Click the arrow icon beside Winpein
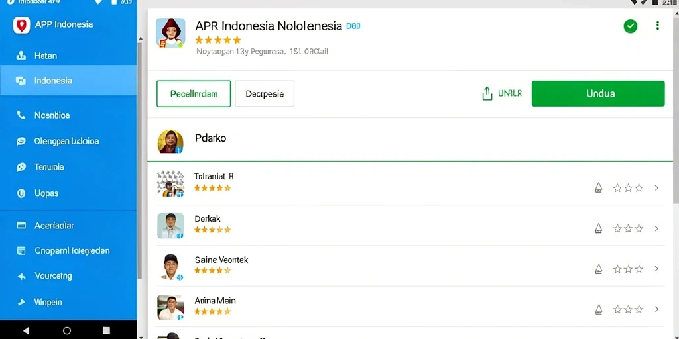The width and height of the screenshot is (679, 339). [21, 302]
